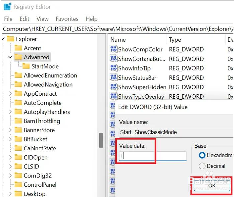Select the Explorer folder icon
Screen dimensions: 245x197
[x=10, y=39]
